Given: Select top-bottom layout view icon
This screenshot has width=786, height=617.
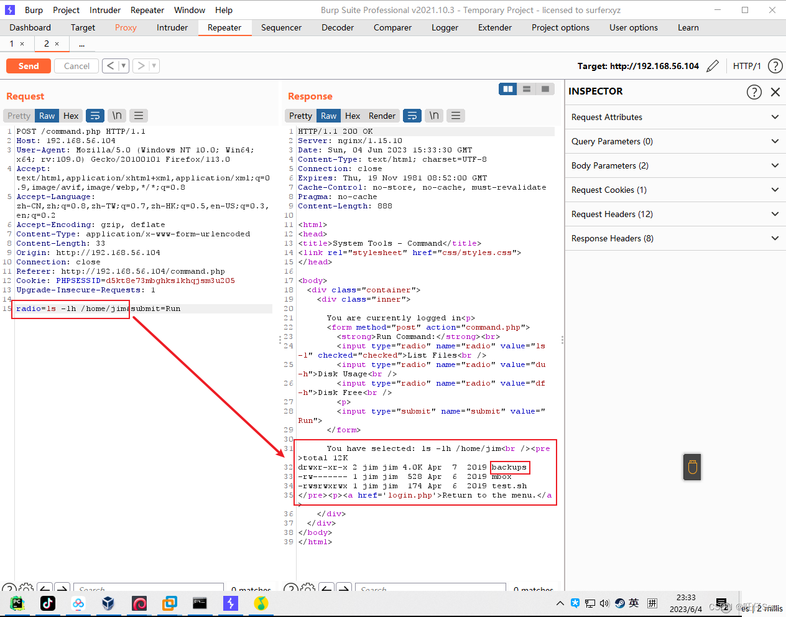Looking at the screenshot, I should pos(527,89).
